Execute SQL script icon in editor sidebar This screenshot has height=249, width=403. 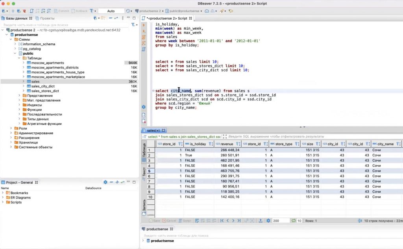(x=144, y=37)
